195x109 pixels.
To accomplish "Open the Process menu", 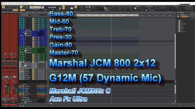I will click(16, 4).
